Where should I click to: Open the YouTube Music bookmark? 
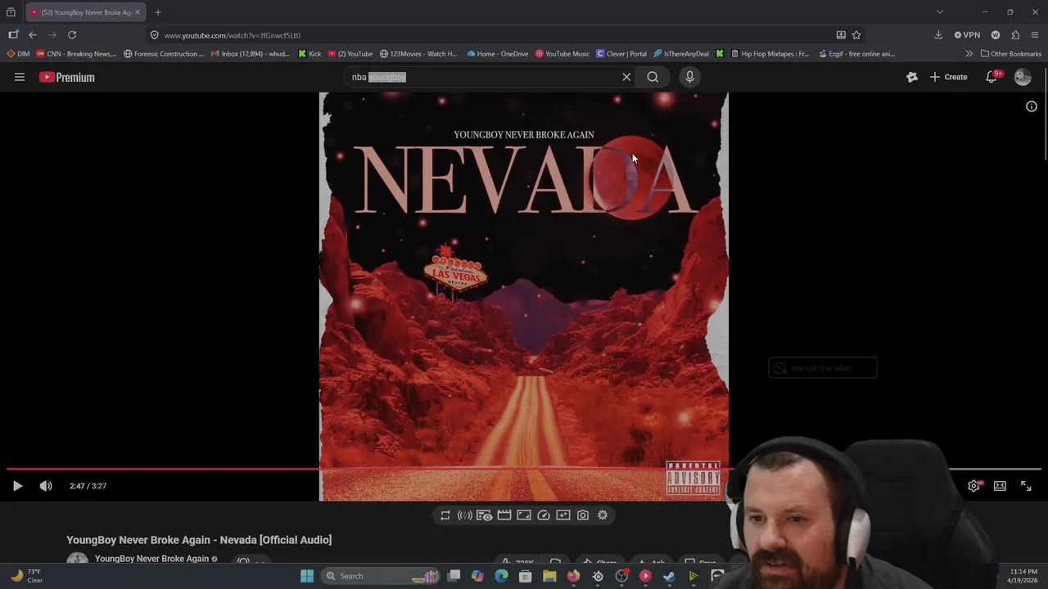coord(562,54)
